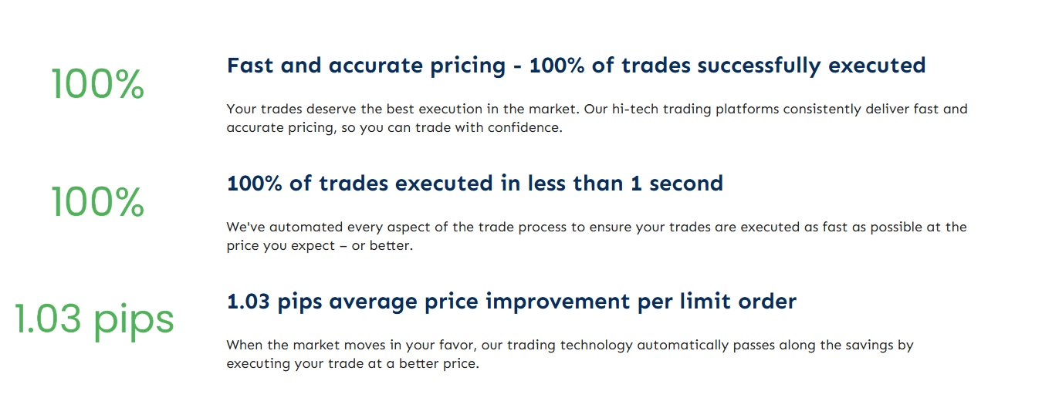Viewport: 1042px width, 408px height.
Task: Click the line "price you expect – or better"
Action: tap(320, 246)
